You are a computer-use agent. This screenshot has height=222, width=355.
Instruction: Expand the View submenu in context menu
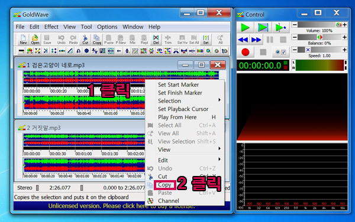pos(220,149)
